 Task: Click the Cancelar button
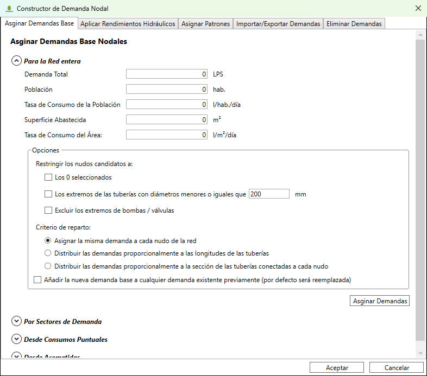click(x=397, y=367)
